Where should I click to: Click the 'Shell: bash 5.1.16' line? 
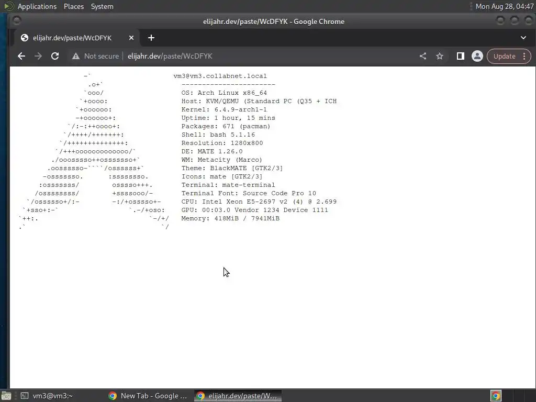pos(218,135)
